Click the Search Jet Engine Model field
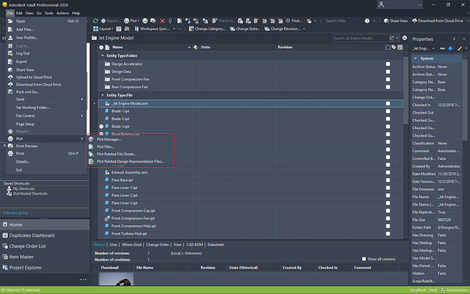The height and width of the screenshot is (294, 470). click(x=361, y=38)
